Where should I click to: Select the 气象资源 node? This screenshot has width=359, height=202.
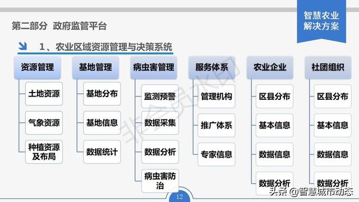44,123
